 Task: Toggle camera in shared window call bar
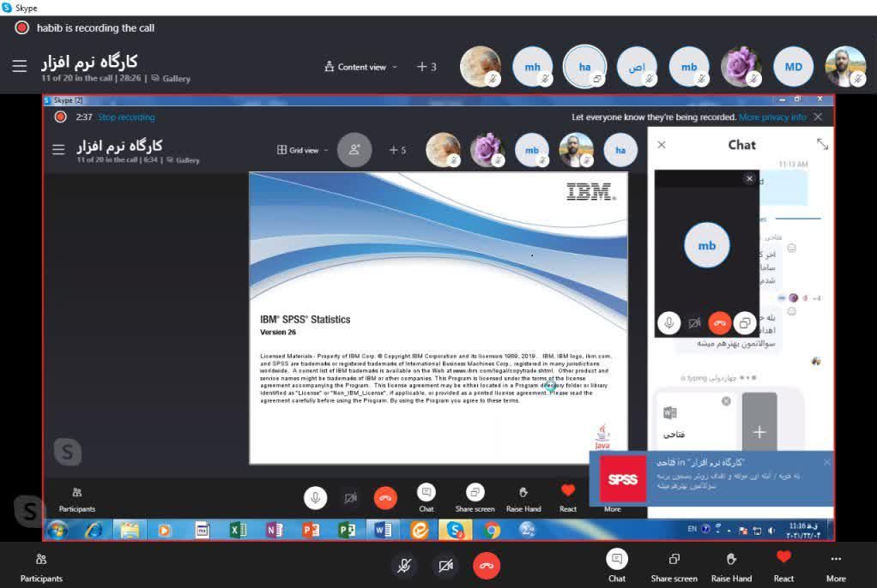(x=350, y=497)
